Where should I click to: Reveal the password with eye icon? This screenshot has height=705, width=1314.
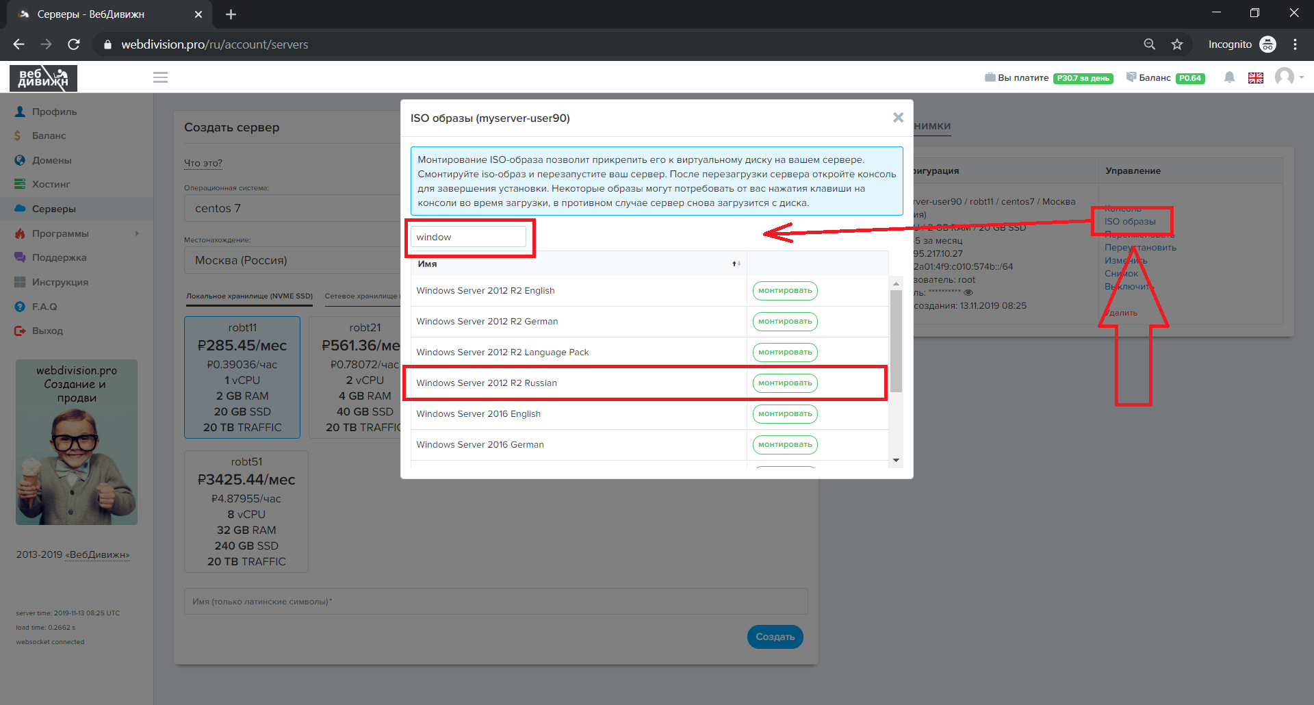pos(968,292)
